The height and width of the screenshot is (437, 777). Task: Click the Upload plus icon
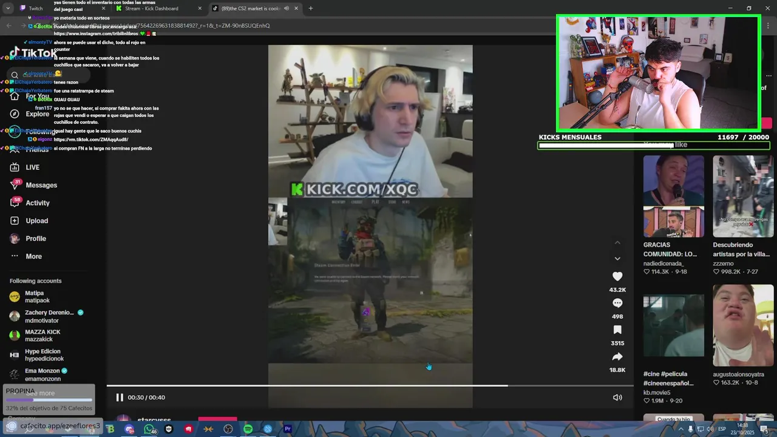coord(15,221)
